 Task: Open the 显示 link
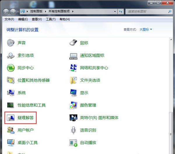click(x=84, y=93)
